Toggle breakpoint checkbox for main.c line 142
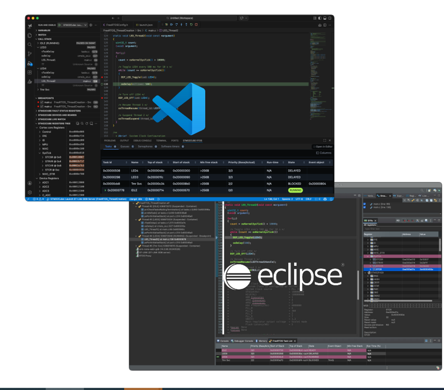Viewport: 444px width, 390px height. (x=42, y=106)
